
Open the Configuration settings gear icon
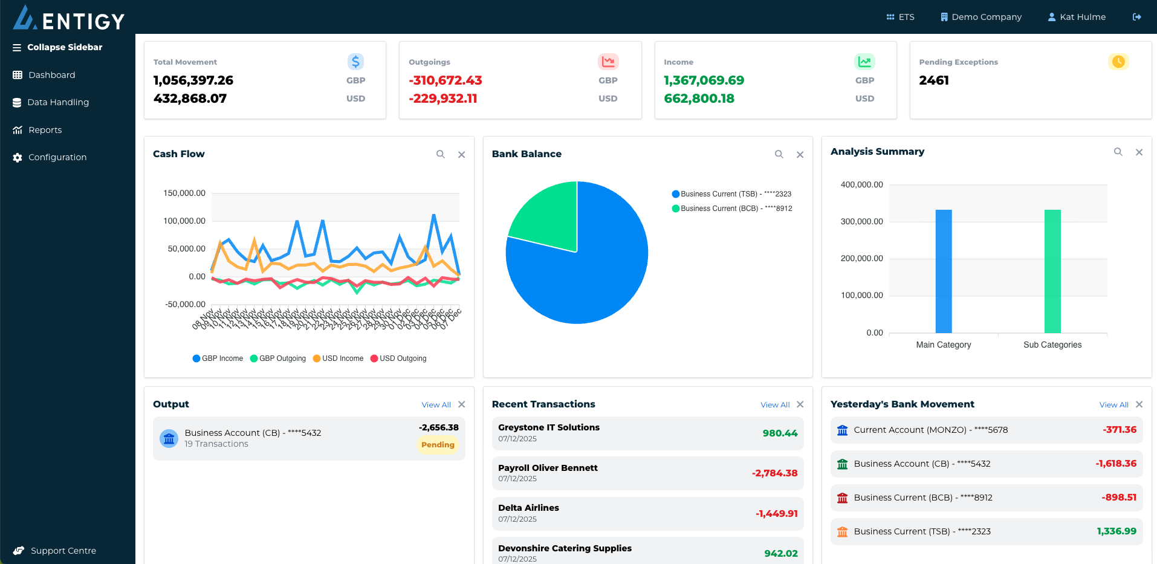coord(16,157)
